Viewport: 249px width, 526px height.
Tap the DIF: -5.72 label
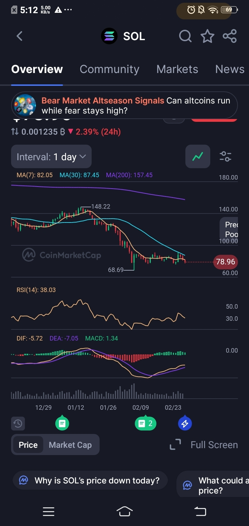[x=30, y=338]
